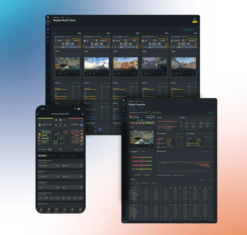Select StatSquad for First Blood at 1.65
Viewport: 247px width, 235px height.
coord(72,177)
